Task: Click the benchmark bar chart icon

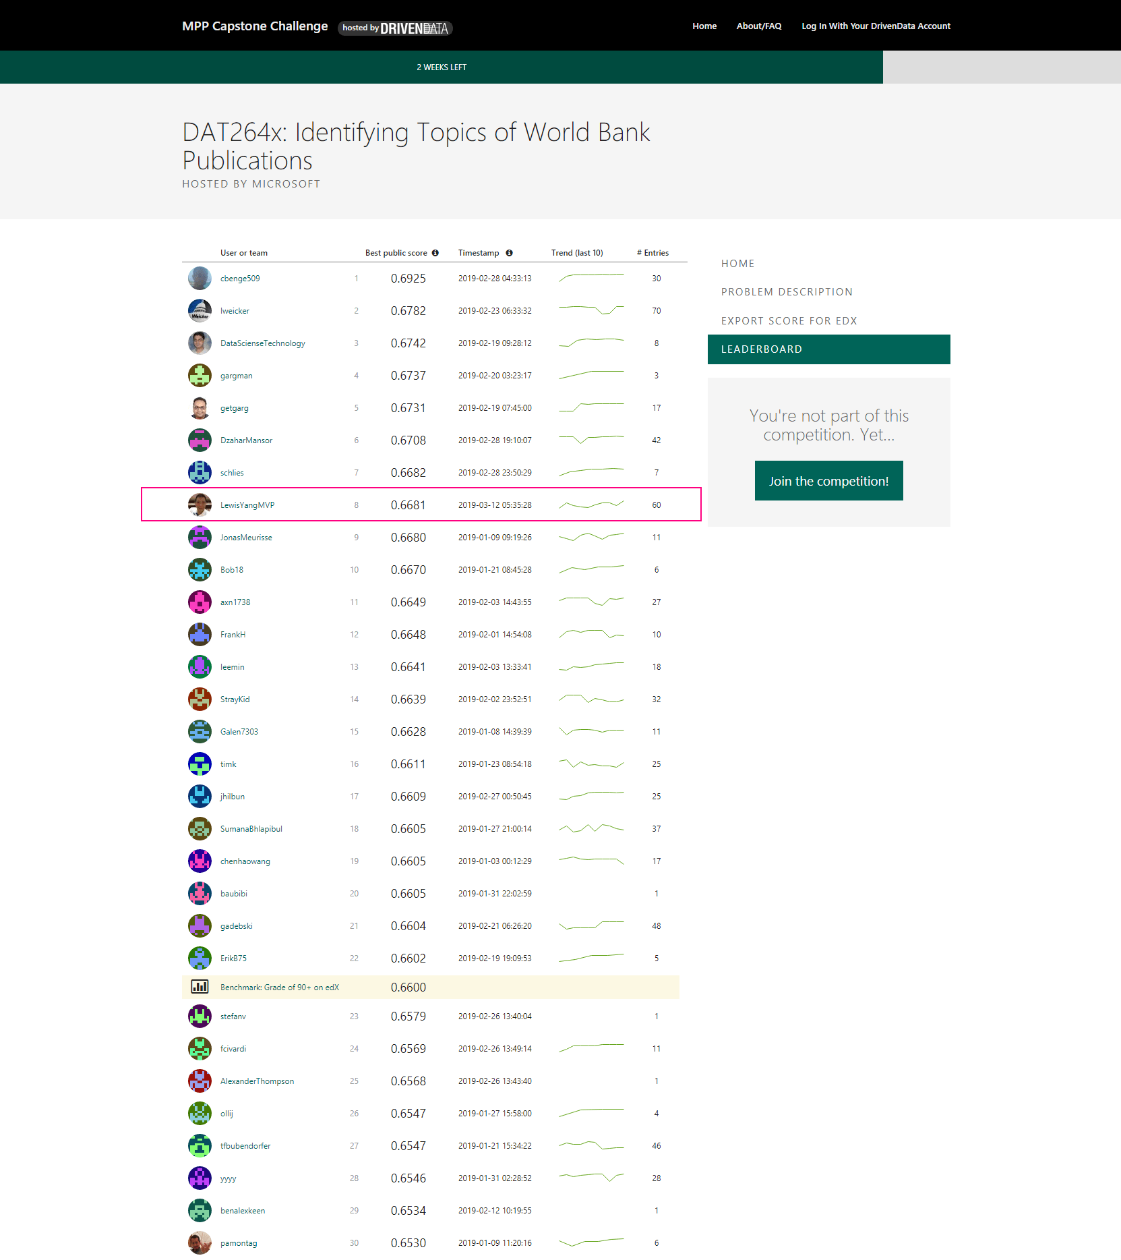Action: 200,987
